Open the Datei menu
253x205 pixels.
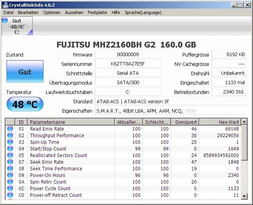coord(8,12)
